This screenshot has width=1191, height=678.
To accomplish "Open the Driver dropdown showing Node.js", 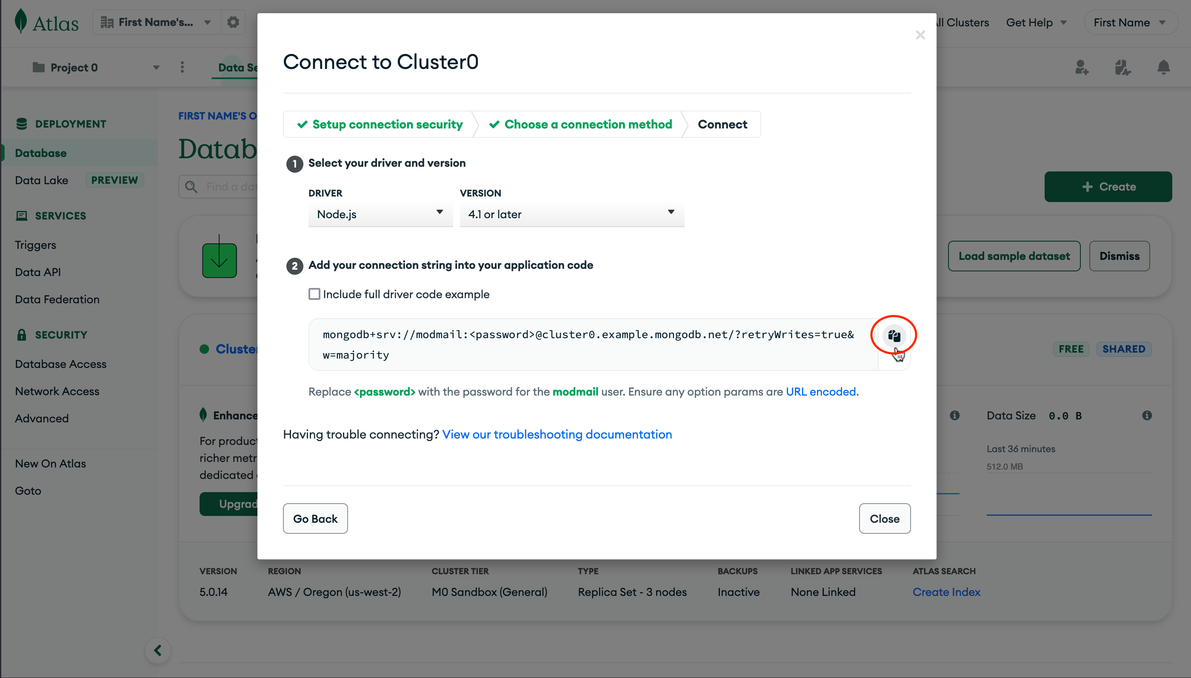I will 380,214.
